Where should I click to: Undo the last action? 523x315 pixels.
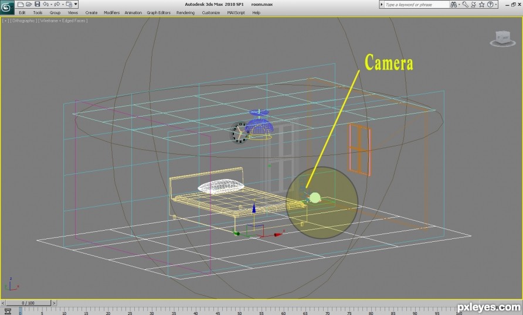(45, 4)
